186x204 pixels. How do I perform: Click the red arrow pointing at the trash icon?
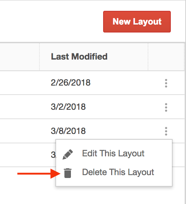(39, 174)
